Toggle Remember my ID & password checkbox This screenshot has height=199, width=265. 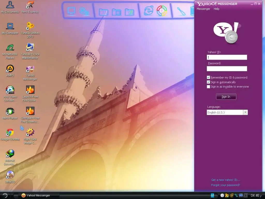click(x=208, y=77)
